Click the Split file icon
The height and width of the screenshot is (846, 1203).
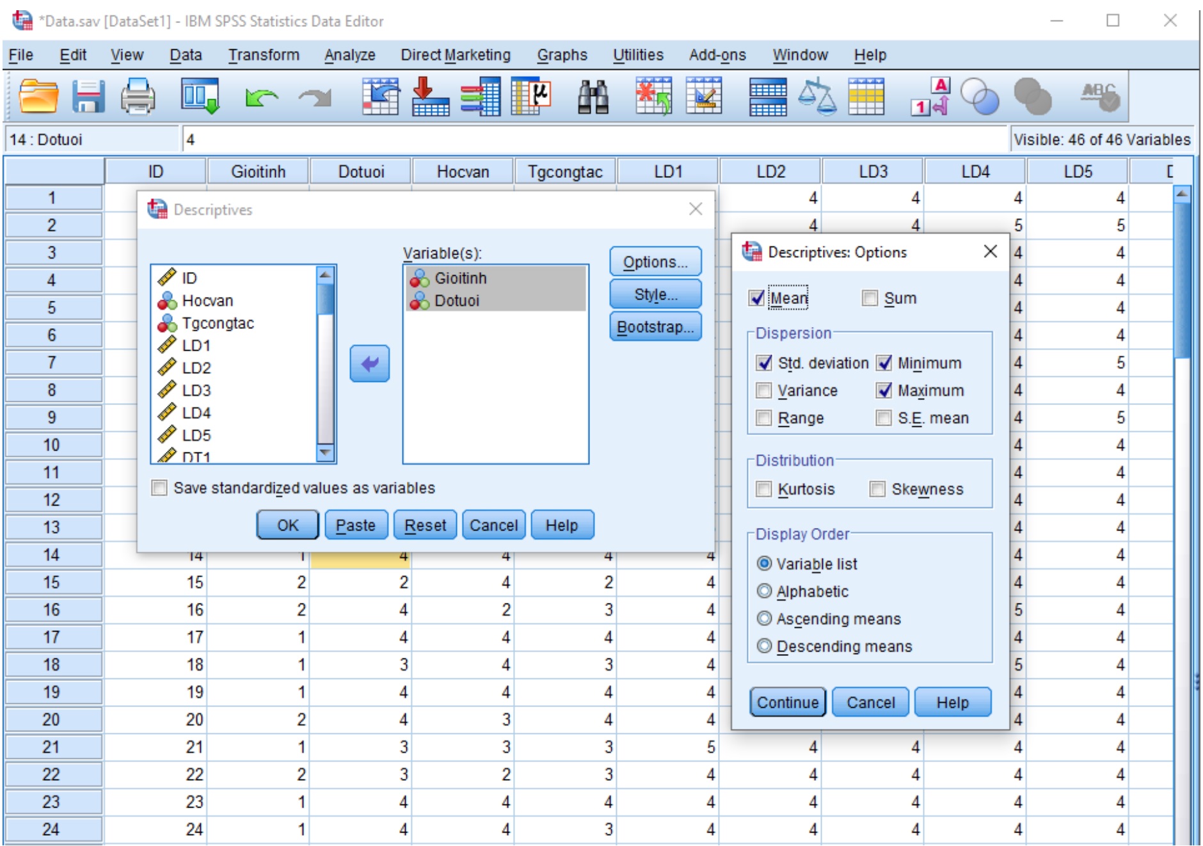768,97
